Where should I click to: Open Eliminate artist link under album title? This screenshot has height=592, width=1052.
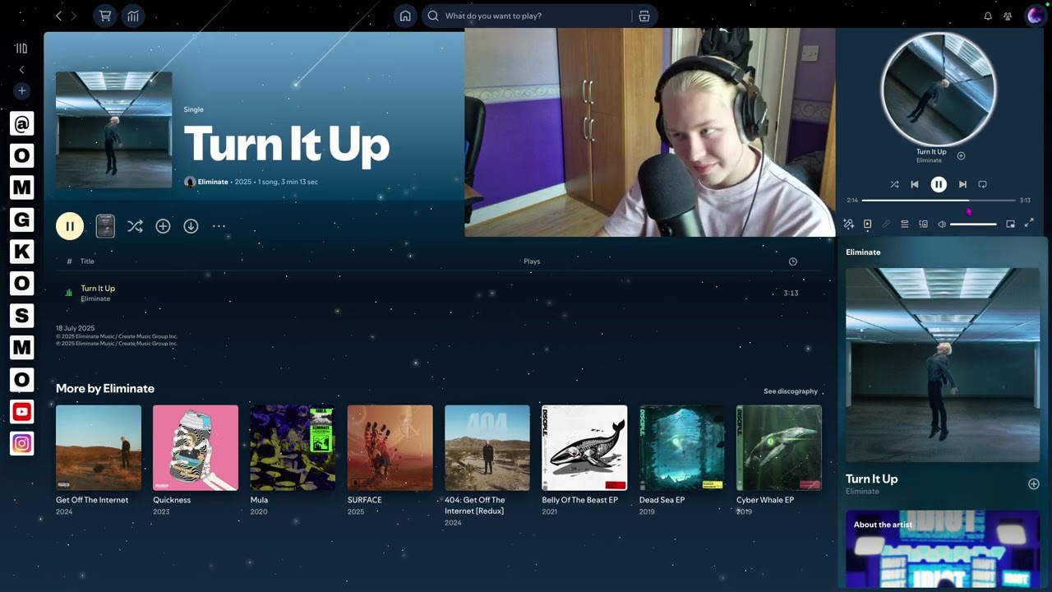(x=213, y=182)
